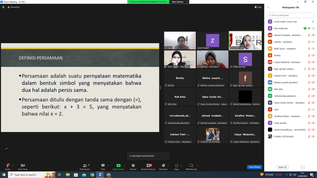Expand the Apps options caret
The height and width of the screenshot is (178, 317).
pos(181,166)
